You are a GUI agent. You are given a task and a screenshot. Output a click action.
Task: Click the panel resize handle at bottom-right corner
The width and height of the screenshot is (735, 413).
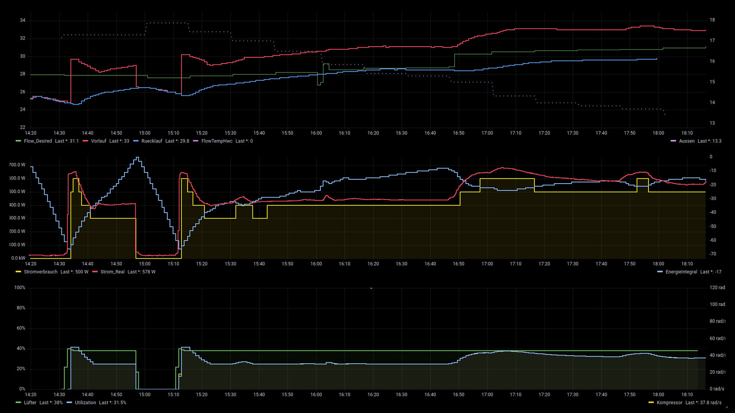(726, 407)
